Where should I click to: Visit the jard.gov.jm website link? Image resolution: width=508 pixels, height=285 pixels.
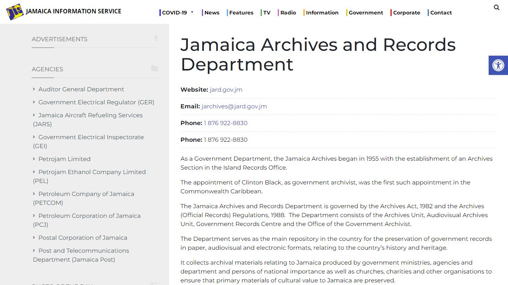[x=226, y=90]
